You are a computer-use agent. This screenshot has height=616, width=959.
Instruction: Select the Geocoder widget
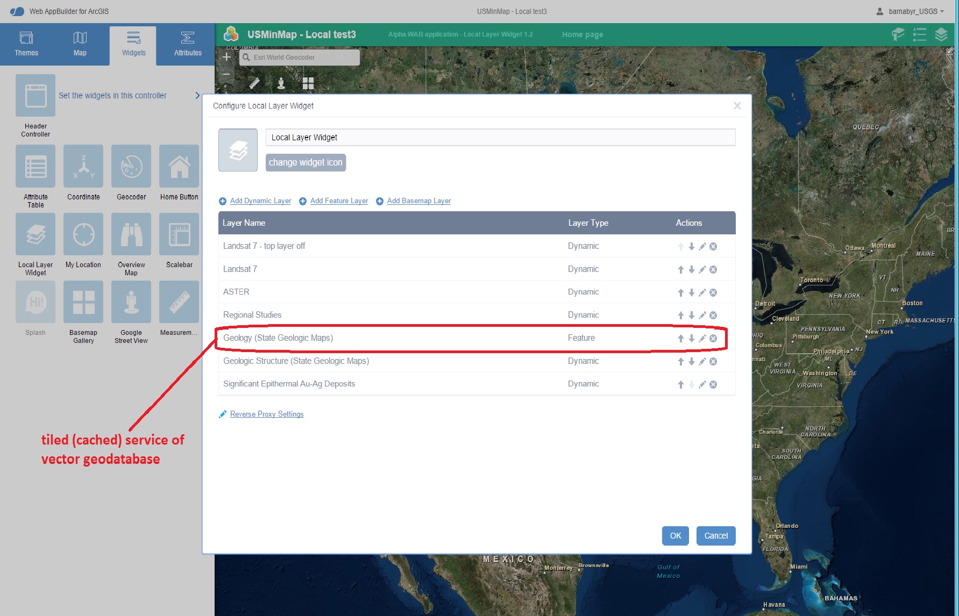pyautogui.click(x=131, y=166)
